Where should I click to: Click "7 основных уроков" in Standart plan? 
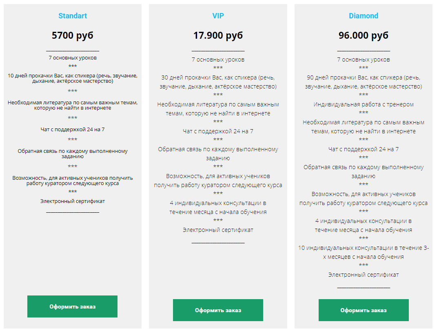point(73,57)
